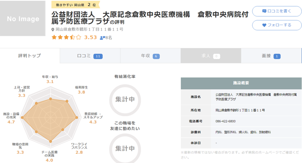
Task: Click the No Image thumbnail
Action: (23, 18)
